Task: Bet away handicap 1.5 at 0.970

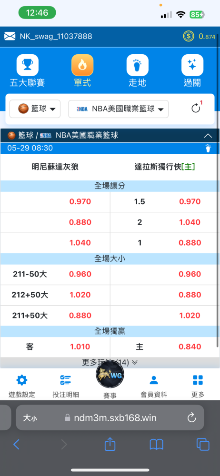Action: (80, 202)
